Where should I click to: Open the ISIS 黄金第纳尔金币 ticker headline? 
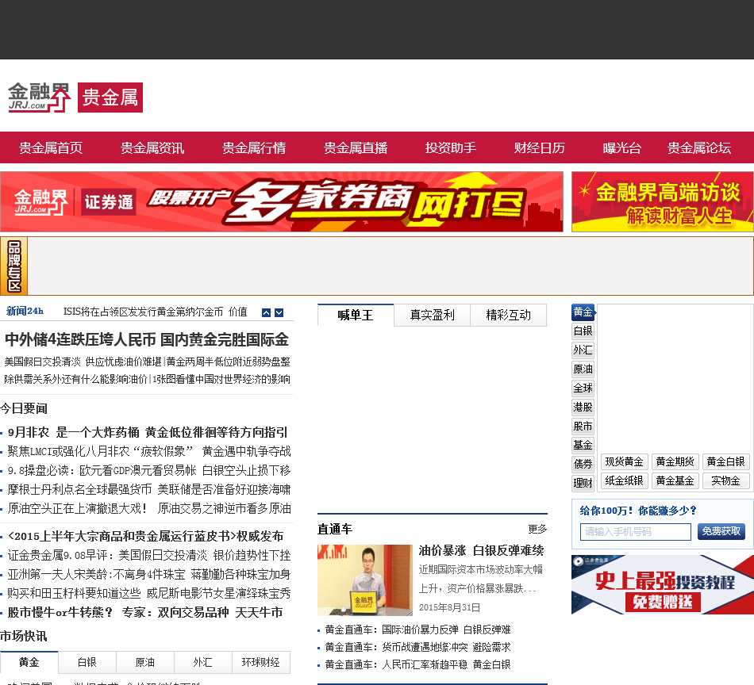156,312
